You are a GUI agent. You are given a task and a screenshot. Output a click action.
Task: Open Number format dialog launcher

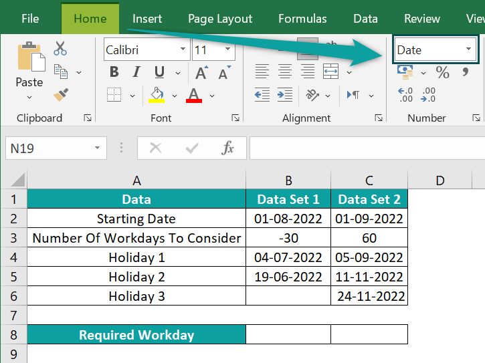coord(476,118)
